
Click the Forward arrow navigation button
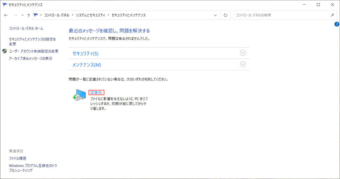point(15,15)
